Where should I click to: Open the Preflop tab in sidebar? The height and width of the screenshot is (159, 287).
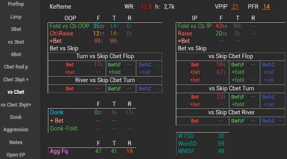(x=16, y=4)
